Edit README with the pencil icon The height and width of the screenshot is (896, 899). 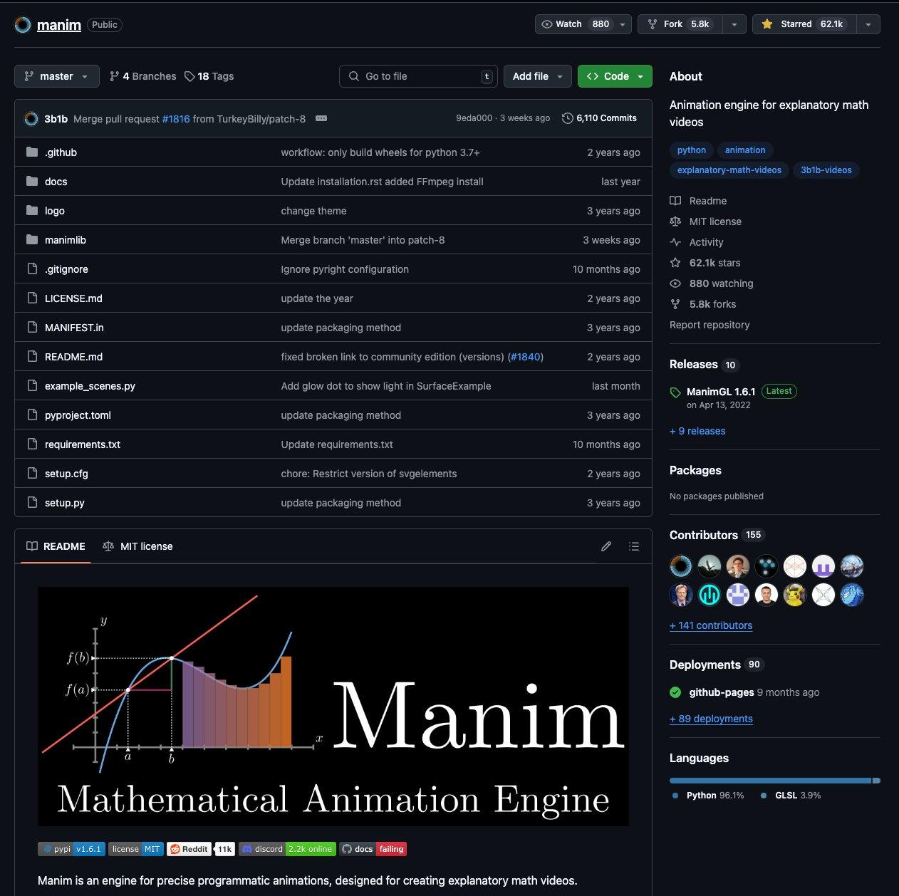click(606, 546)
